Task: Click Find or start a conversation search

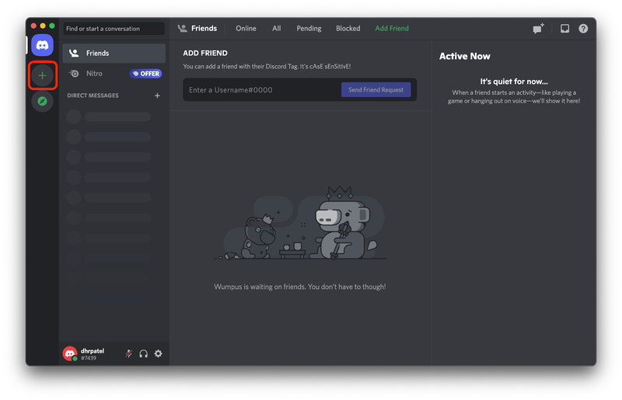Action: [x=114, y=29]
